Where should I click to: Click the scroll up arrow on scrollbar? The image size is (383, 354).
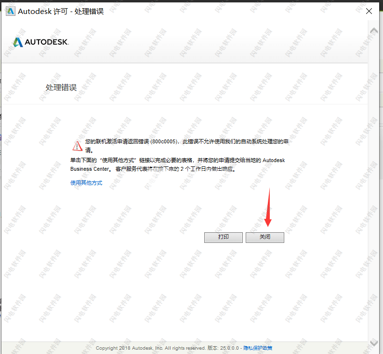tap(374, 31)
